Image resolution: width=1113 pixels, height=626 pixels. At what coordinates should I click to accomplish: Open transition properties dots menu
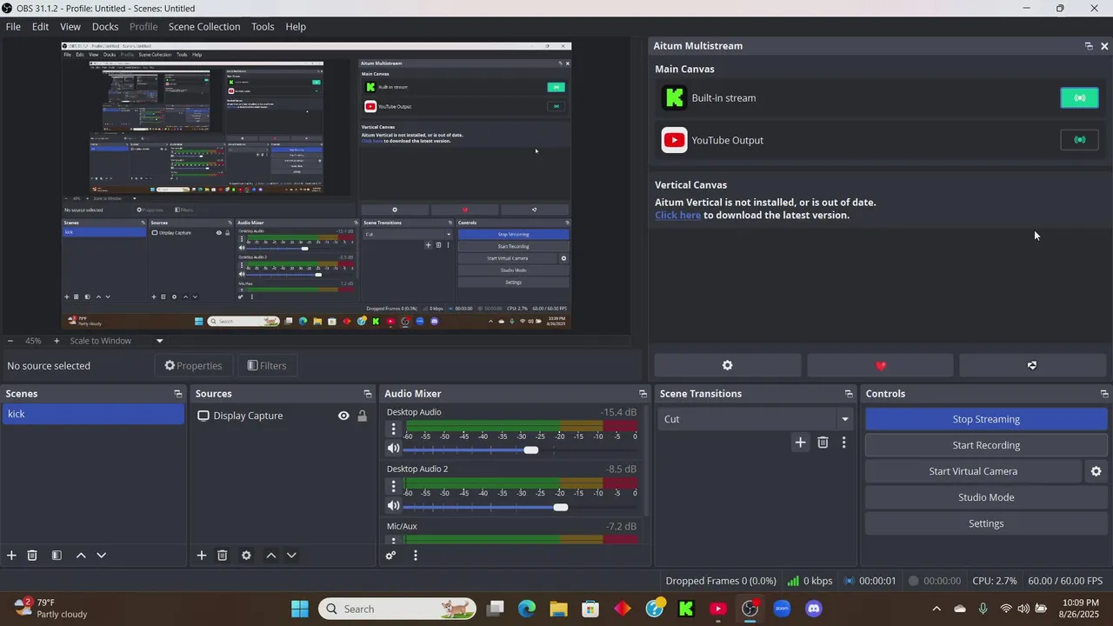pos(843,443)
